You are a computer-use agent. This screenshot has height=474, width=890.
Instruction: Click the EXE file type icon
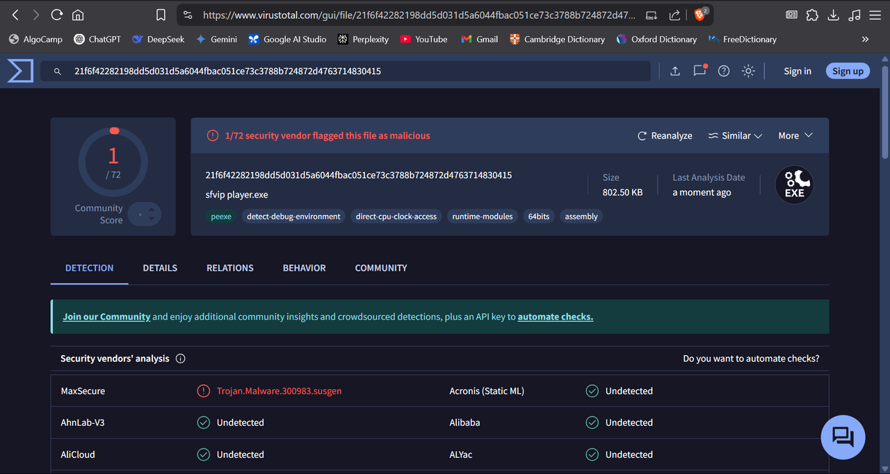pos(794,184)
